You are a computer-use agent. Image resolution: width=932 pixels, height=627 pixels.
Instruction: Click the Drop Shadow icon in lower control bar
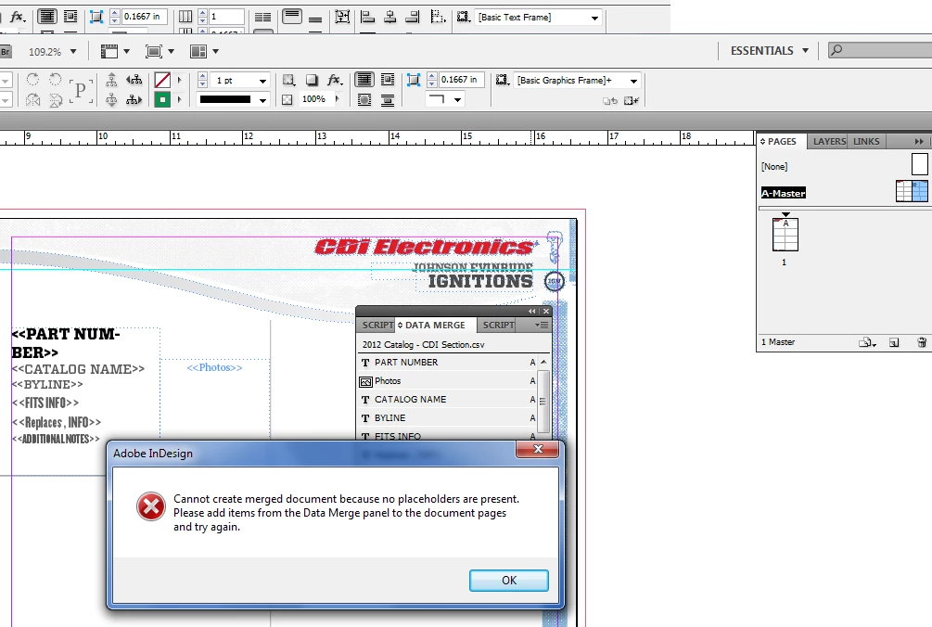point(312,81)
